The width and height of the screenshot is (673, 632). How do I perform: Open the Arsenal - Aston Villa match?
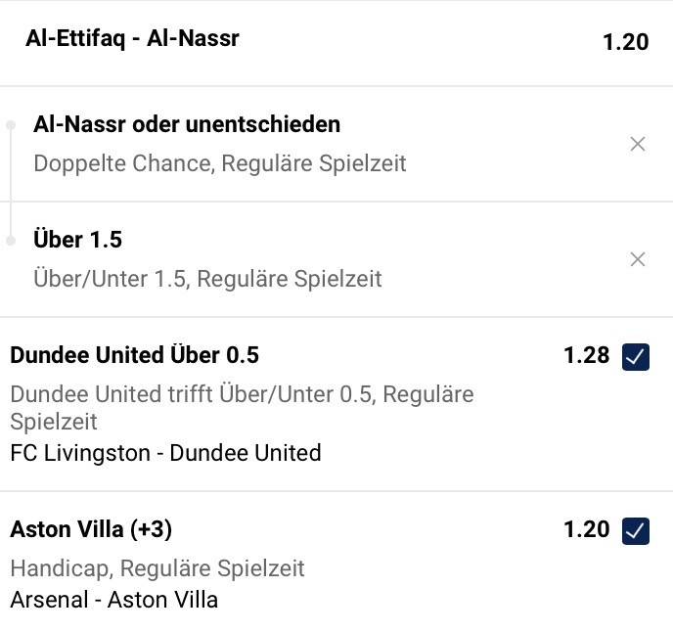tap(113, 600)
